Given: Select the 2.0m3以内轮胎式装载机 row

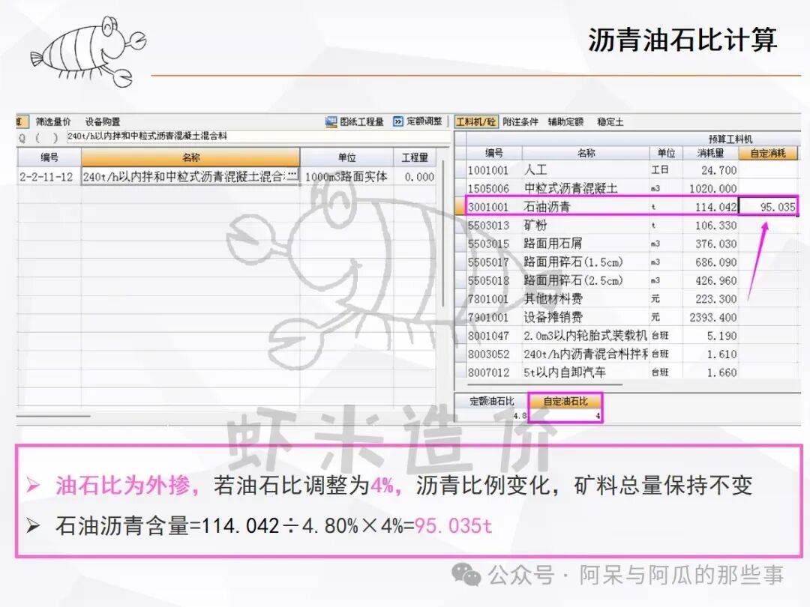Looking at the screenshot, I should (631, 336).
